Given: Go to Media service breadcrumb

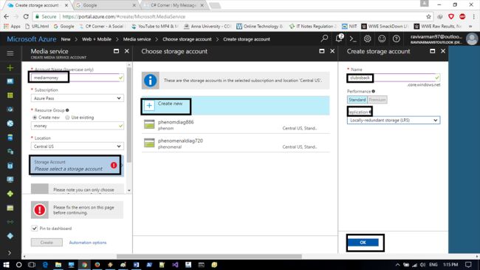Looking at the screenshot, I should click(x=137, y=39).
